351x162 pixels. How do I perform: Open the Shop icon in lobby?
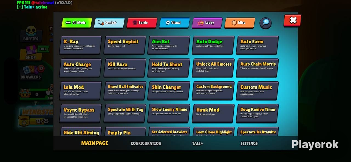(x=31, y=53)
